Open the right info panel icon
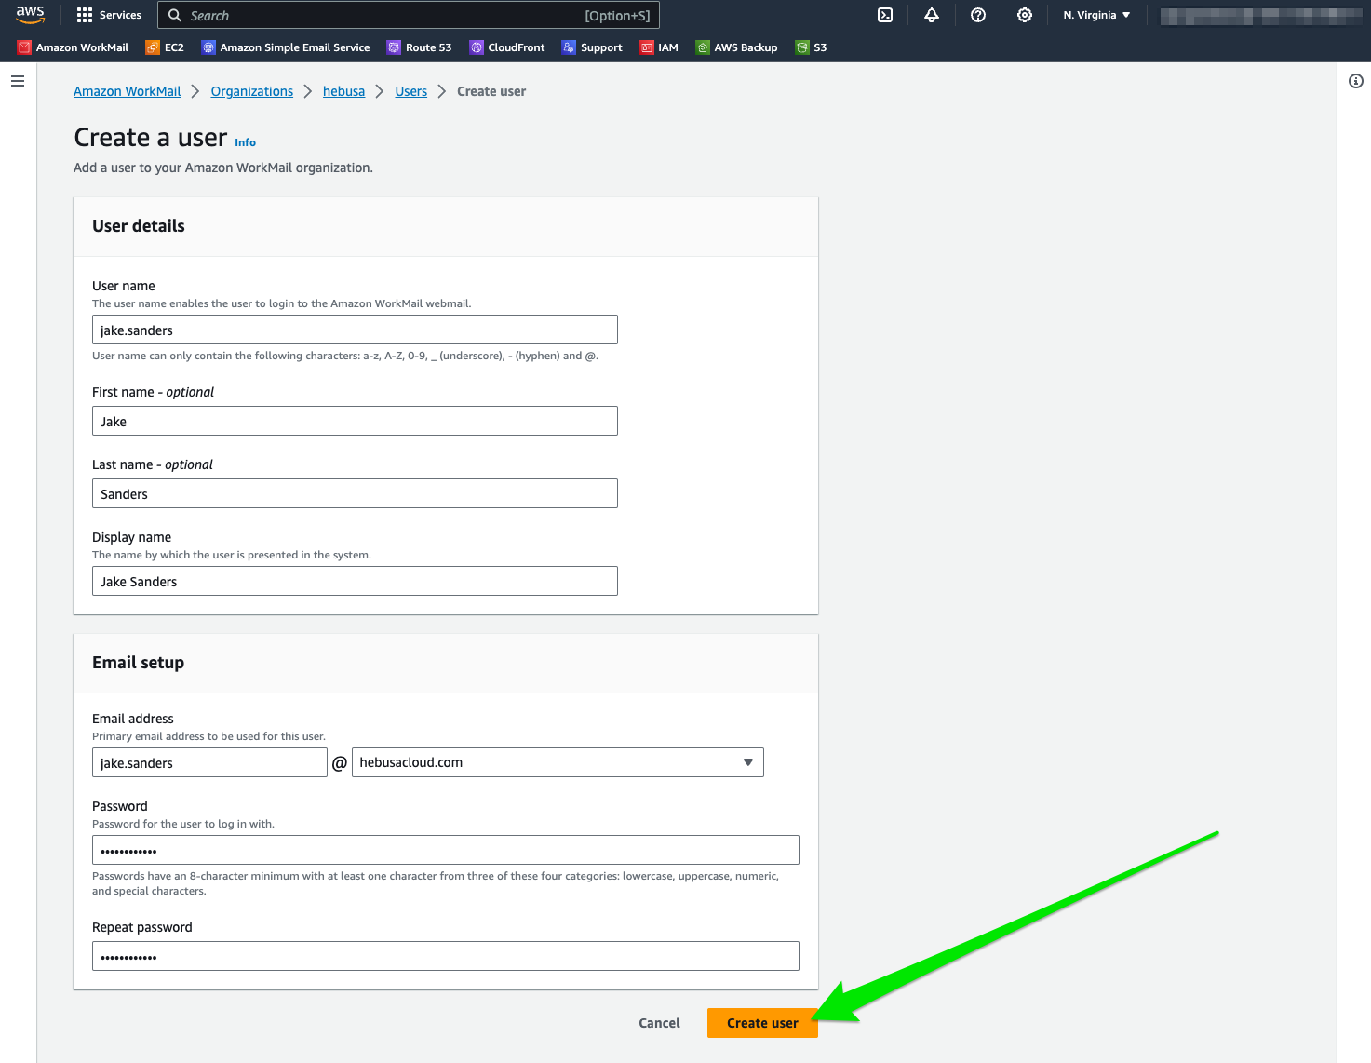The height and width of the screenshot is (1063, 1371). pyautogui.click(x=1355, y=82)
